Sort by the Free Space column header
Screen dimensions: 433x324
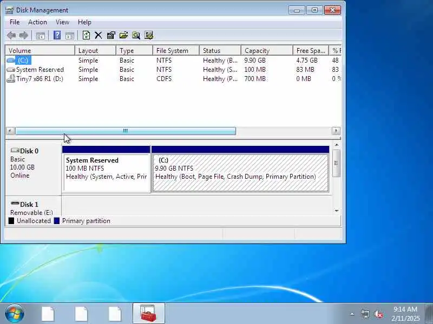coord(311,51)
